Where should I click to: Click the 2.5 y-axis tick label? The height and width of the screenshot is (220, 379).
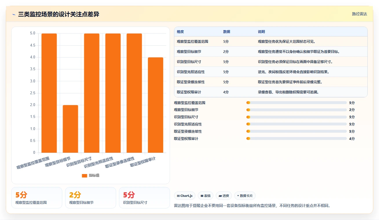33,93
